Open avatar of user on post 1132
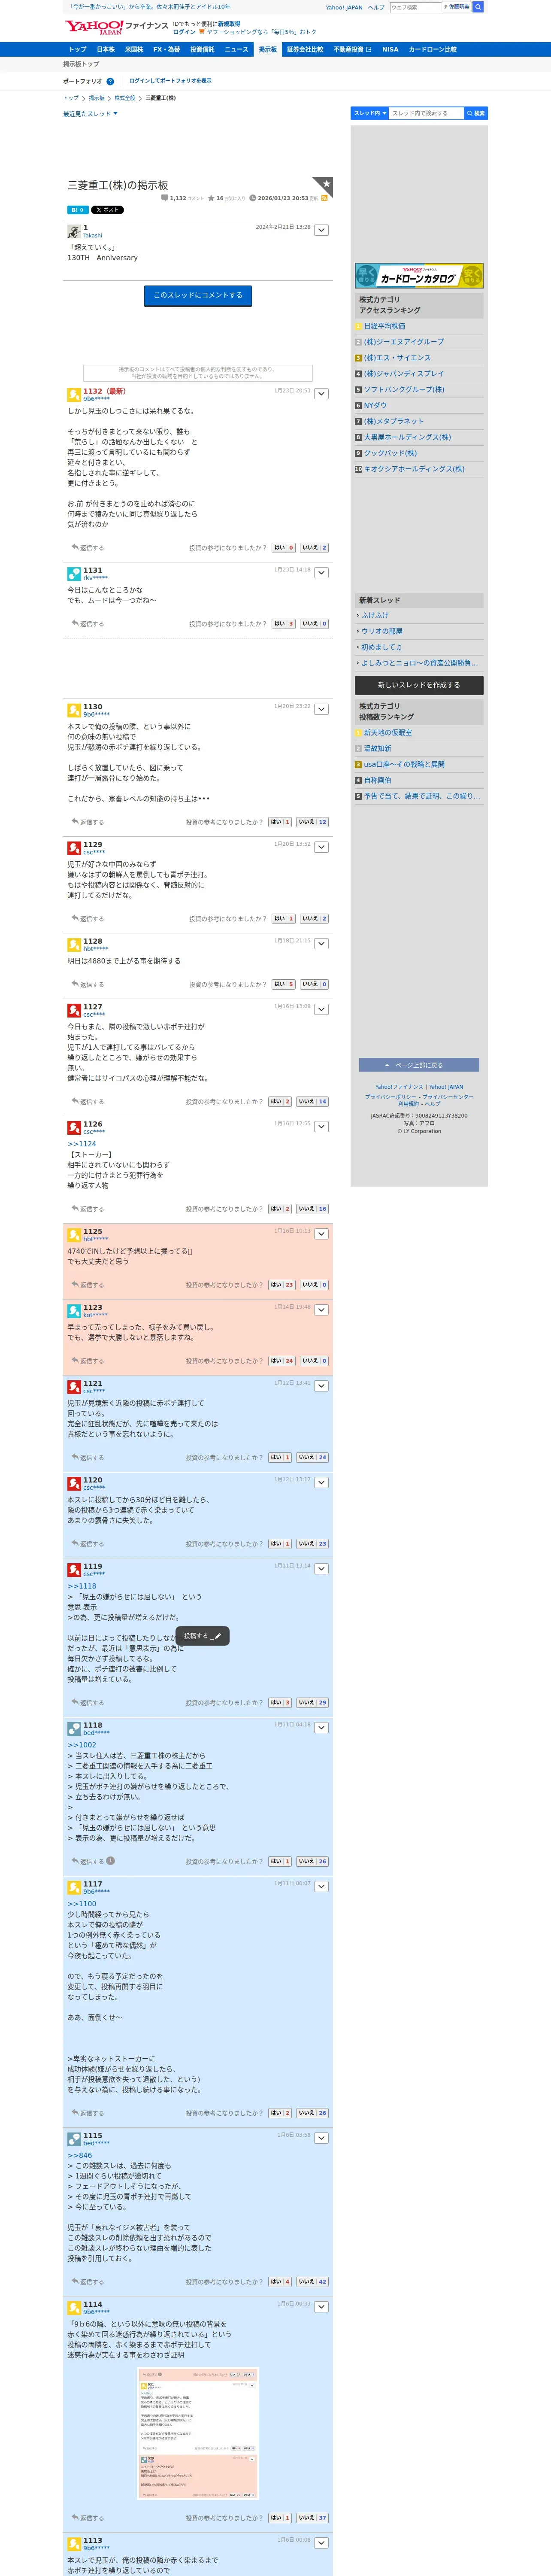This screenshot has height=2576, width=551. [x=74, y=394]
